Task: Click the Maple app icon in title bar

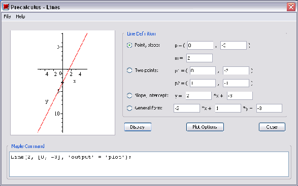Action: click(6, 7)
